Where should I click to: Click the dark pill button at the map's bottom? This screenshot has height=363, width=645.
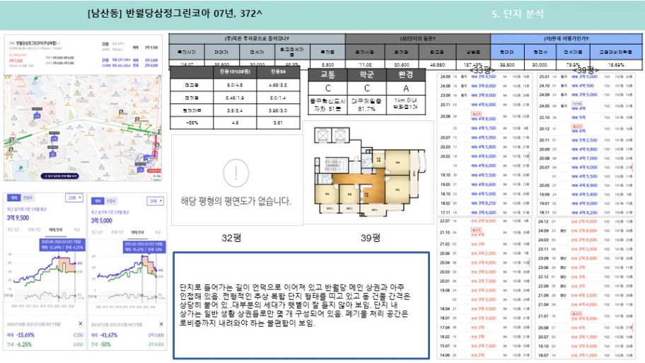pyautogui.click(x=59, y=176)
